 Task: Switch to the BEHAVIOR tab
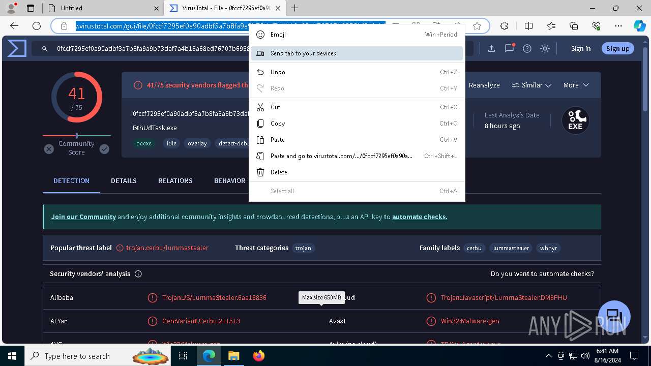(x=229, y=181)
